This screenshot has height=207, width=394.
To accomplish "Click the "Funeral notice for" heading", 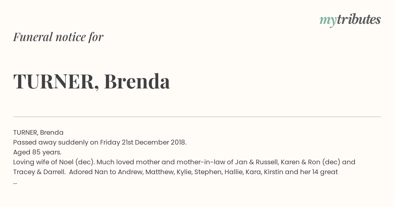I will (x=58, y=37).
